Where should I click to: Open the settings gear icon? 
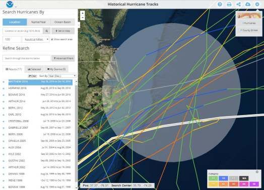pos(257,4)
